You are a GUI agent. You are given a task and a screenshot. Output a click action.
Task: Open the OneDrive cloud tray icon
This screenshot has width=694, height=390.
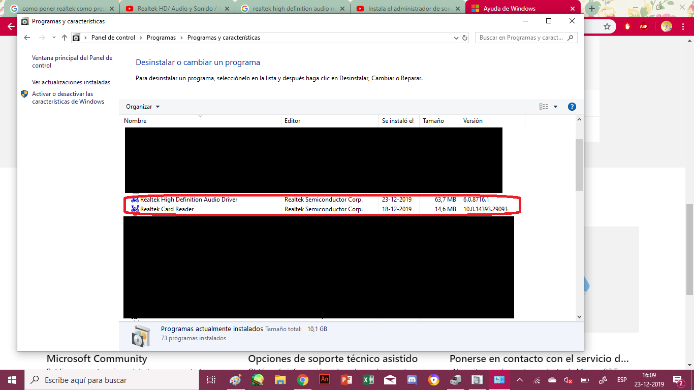pyautogui.click(x=552, y=380)
